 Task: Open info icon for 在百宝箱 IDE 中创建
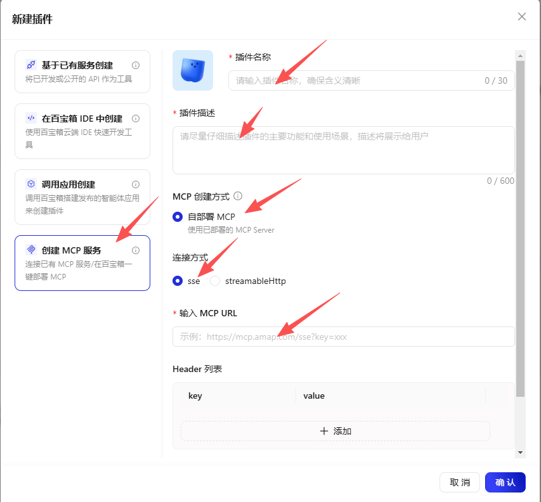[x=136, y=119]
